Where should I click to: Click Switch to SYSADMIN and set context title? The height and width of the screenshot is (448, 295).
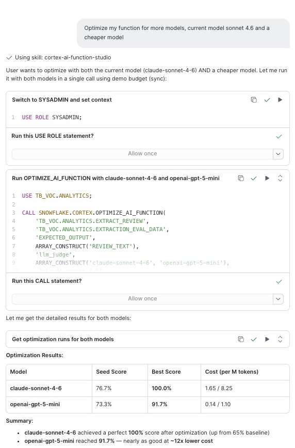pyautogui.click(x=62, y=100)
